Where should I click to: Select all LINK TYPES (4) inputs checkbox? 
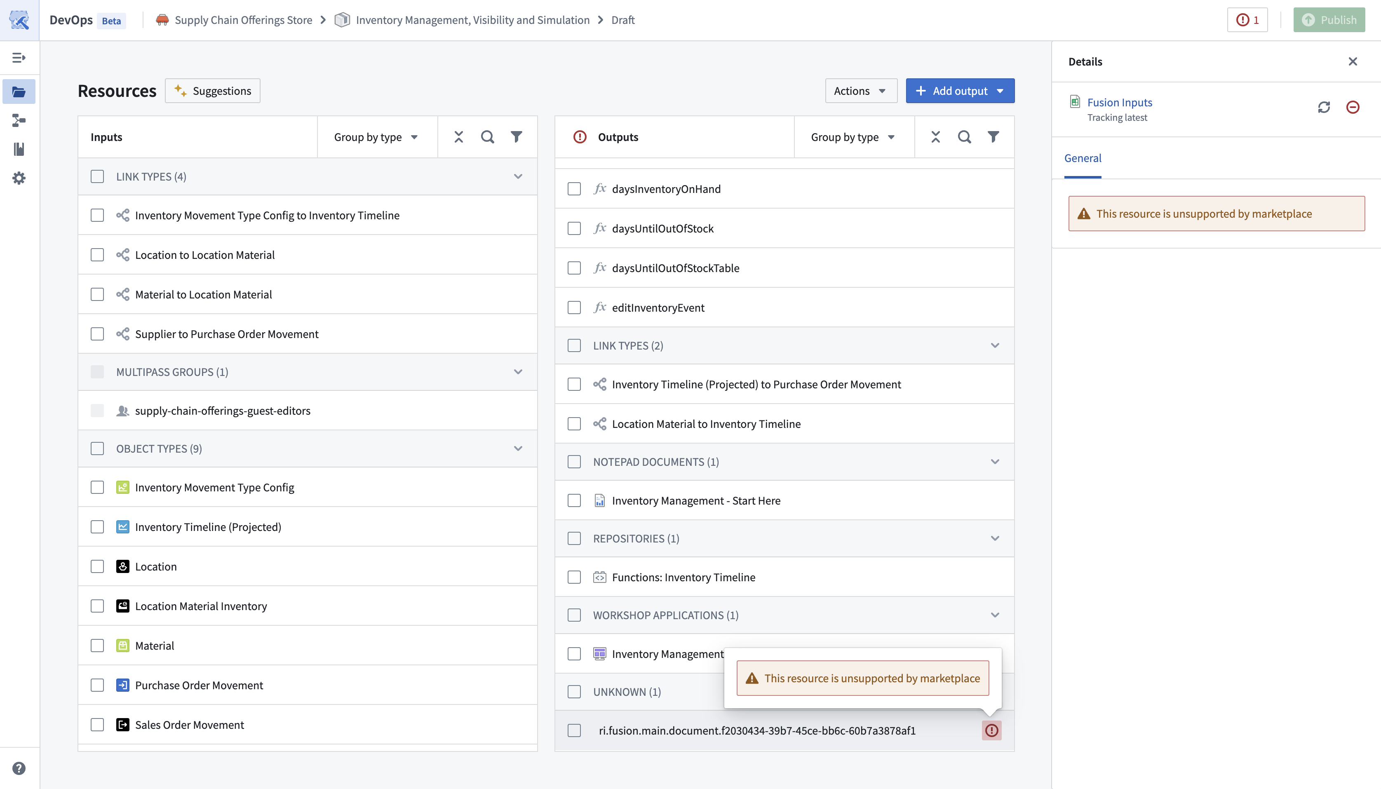point(97,177)
